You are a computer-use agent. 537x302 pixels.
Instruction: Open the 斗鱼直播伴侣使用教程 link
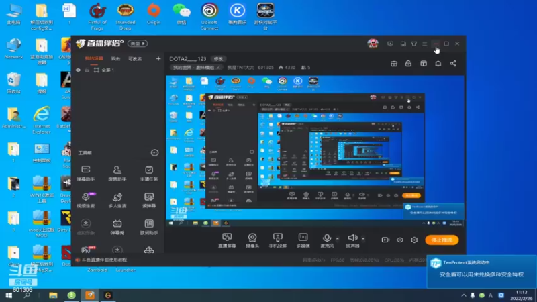pos(104,260)
